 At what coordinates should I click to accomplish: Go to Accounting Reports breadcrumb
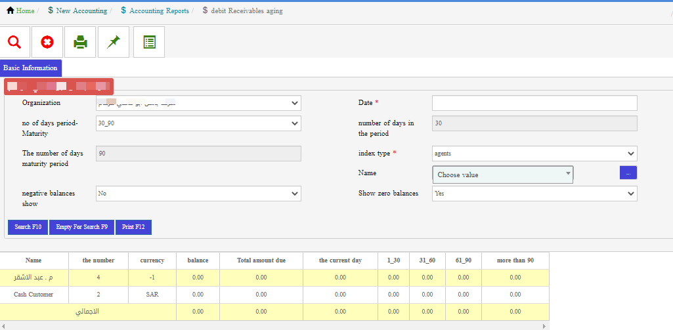(x=158, y=11)
